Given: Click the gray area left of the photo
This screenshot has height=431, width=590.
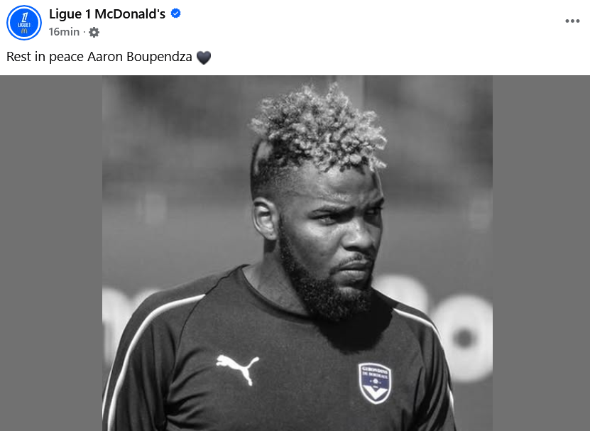Looking at the screenshot, I should coord(51,253).
